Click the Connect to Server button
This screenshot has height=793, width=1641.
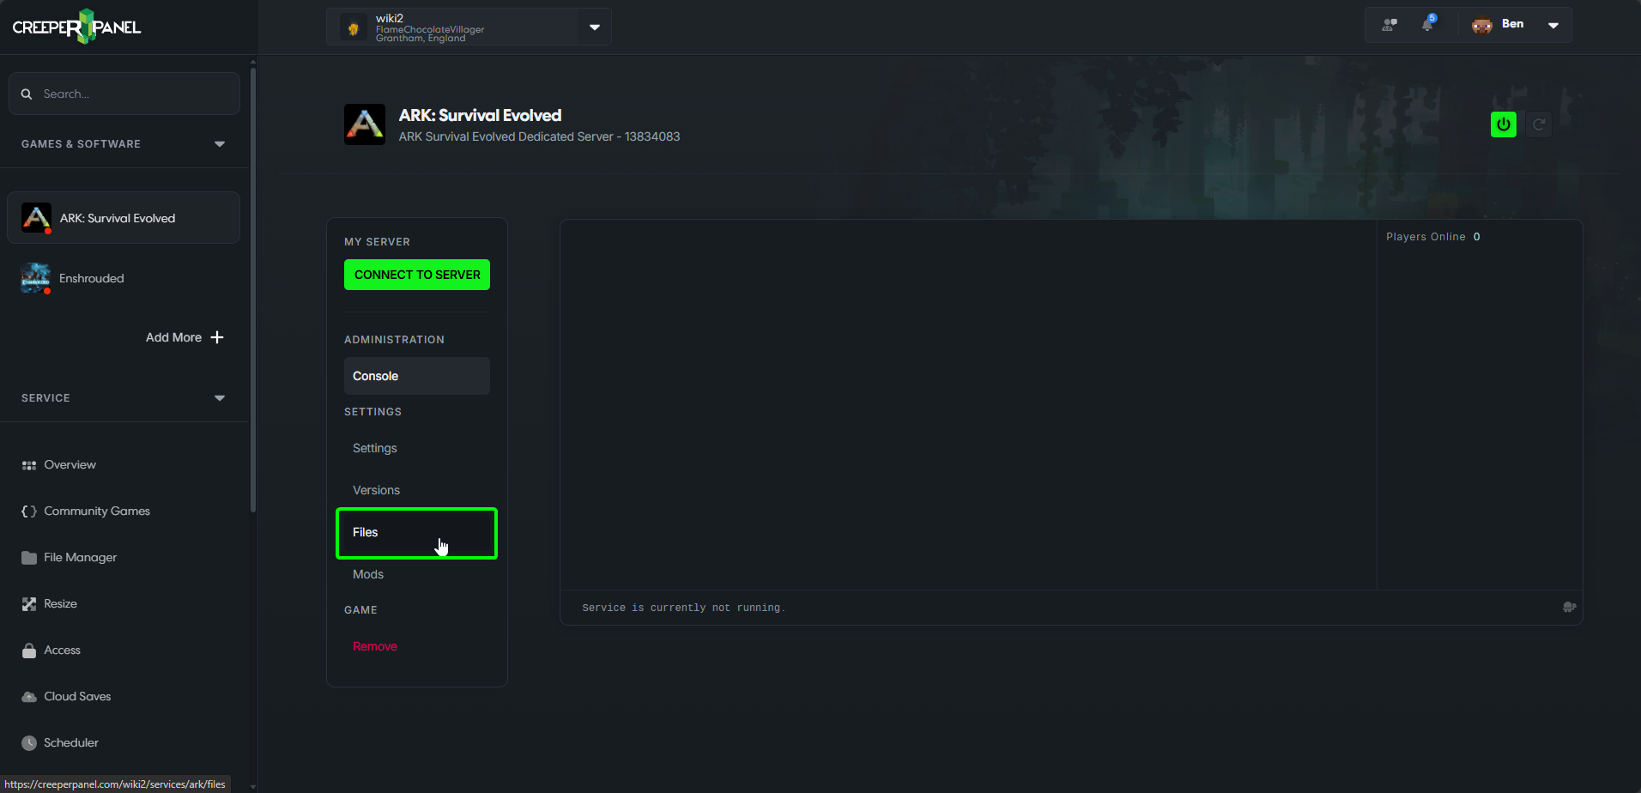(x=417, y=275)
